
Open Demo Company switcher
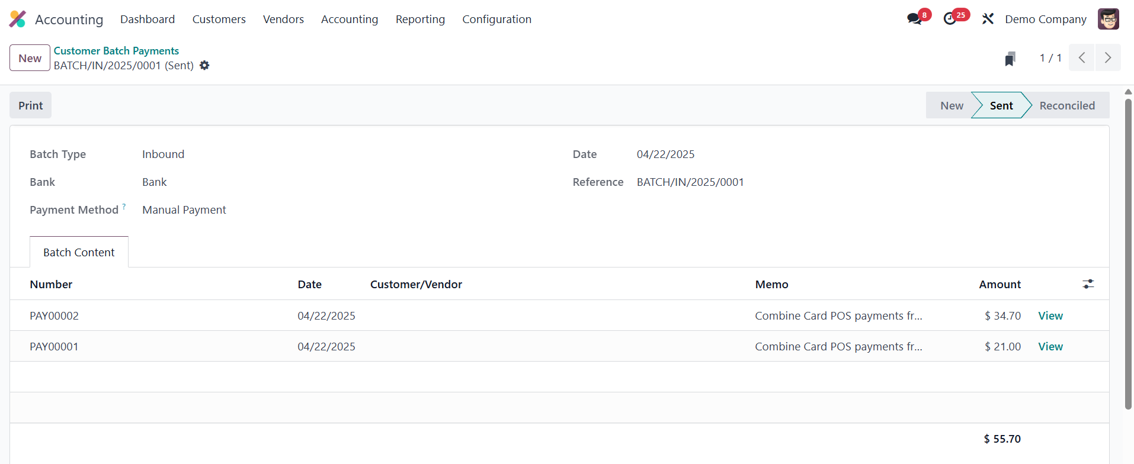pos(1045,20)
